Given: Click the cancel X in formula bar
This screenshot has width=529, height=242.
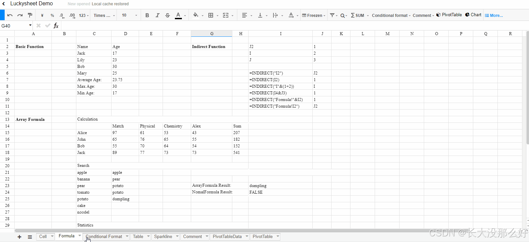Looking at the screenshot, I should pyautogui.click(x=38, y=25).
